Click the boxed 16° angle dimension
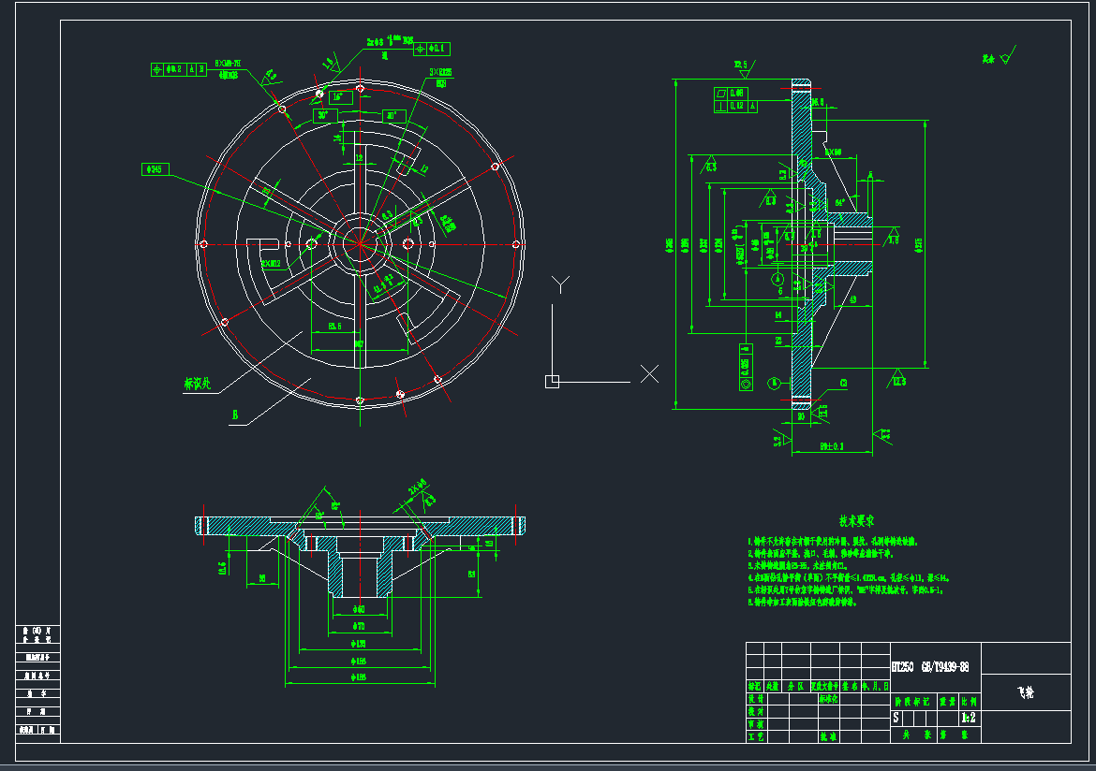Image resolution: width=1096 pixels, height=771 pixels. pyautogui.click(x=339, y=96)
